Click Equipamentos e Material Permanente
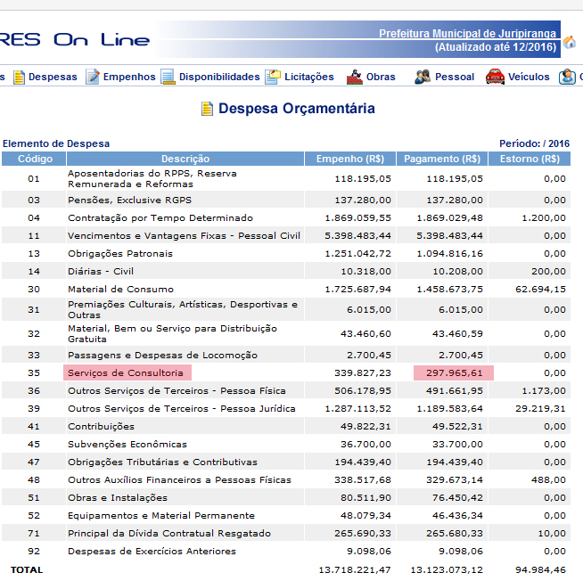 pos(161,516)
